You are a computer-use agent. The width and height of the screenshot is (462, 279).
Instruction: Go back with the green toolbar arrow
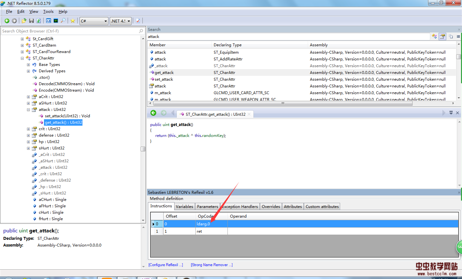click(7, 21)
